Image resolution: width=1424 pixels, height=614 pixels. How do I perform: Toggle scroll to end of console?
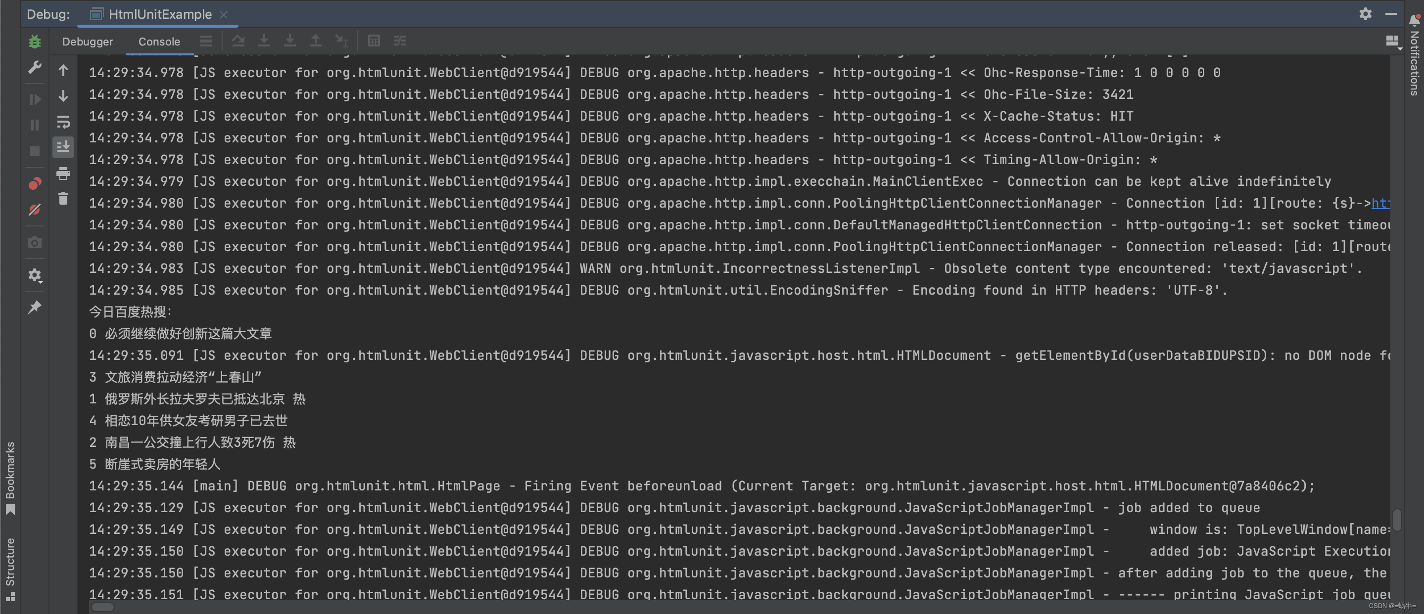63,147
